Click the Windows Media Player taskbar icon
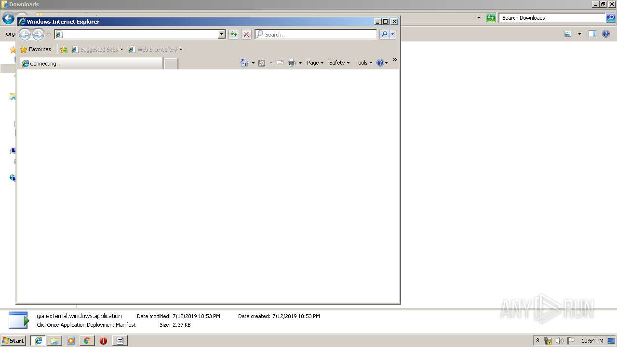This screenshot has width=617, height=347. pyautogui.click(x=71, y=341)
